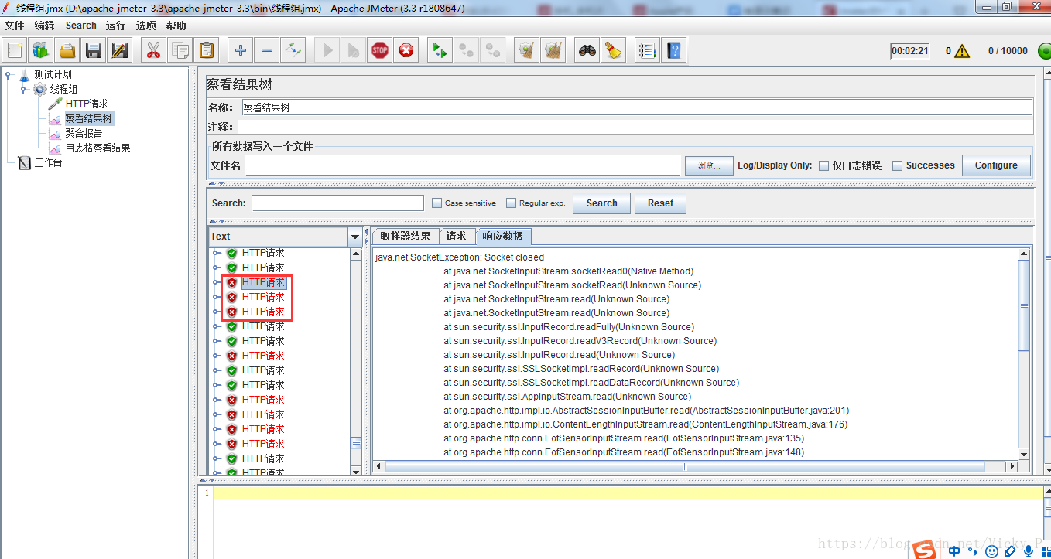Click the Paste clipboard icon
Image resolution: width=1051 pixels, height=559 pixels.
[207, 51]
